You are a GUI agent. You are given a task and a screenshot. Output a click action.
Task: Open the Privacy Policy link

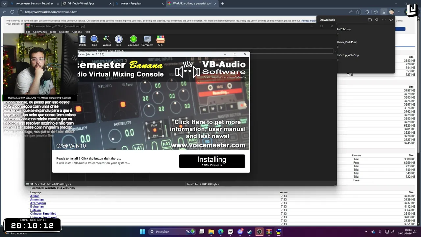pyautogui.click(x=309, y=21)
